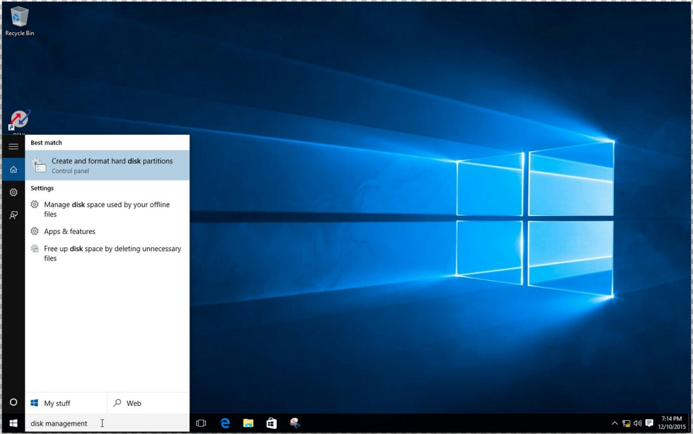Image resolution: width=693 pixels, height=434 pixels.
Task: Filter results with My stuff button
Action: (66, 403)
